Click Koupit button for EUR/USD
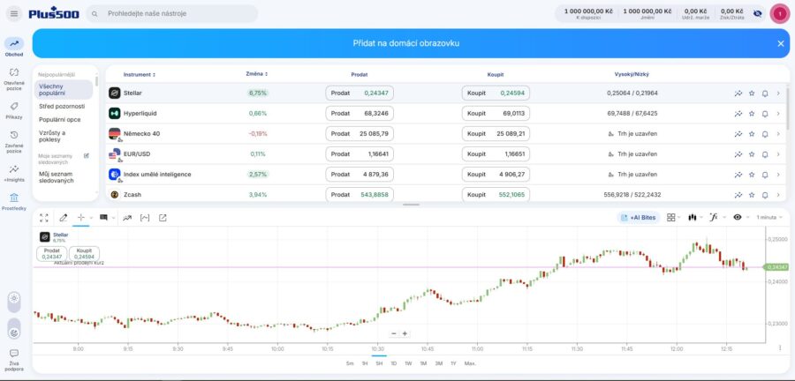 (496, 153)
